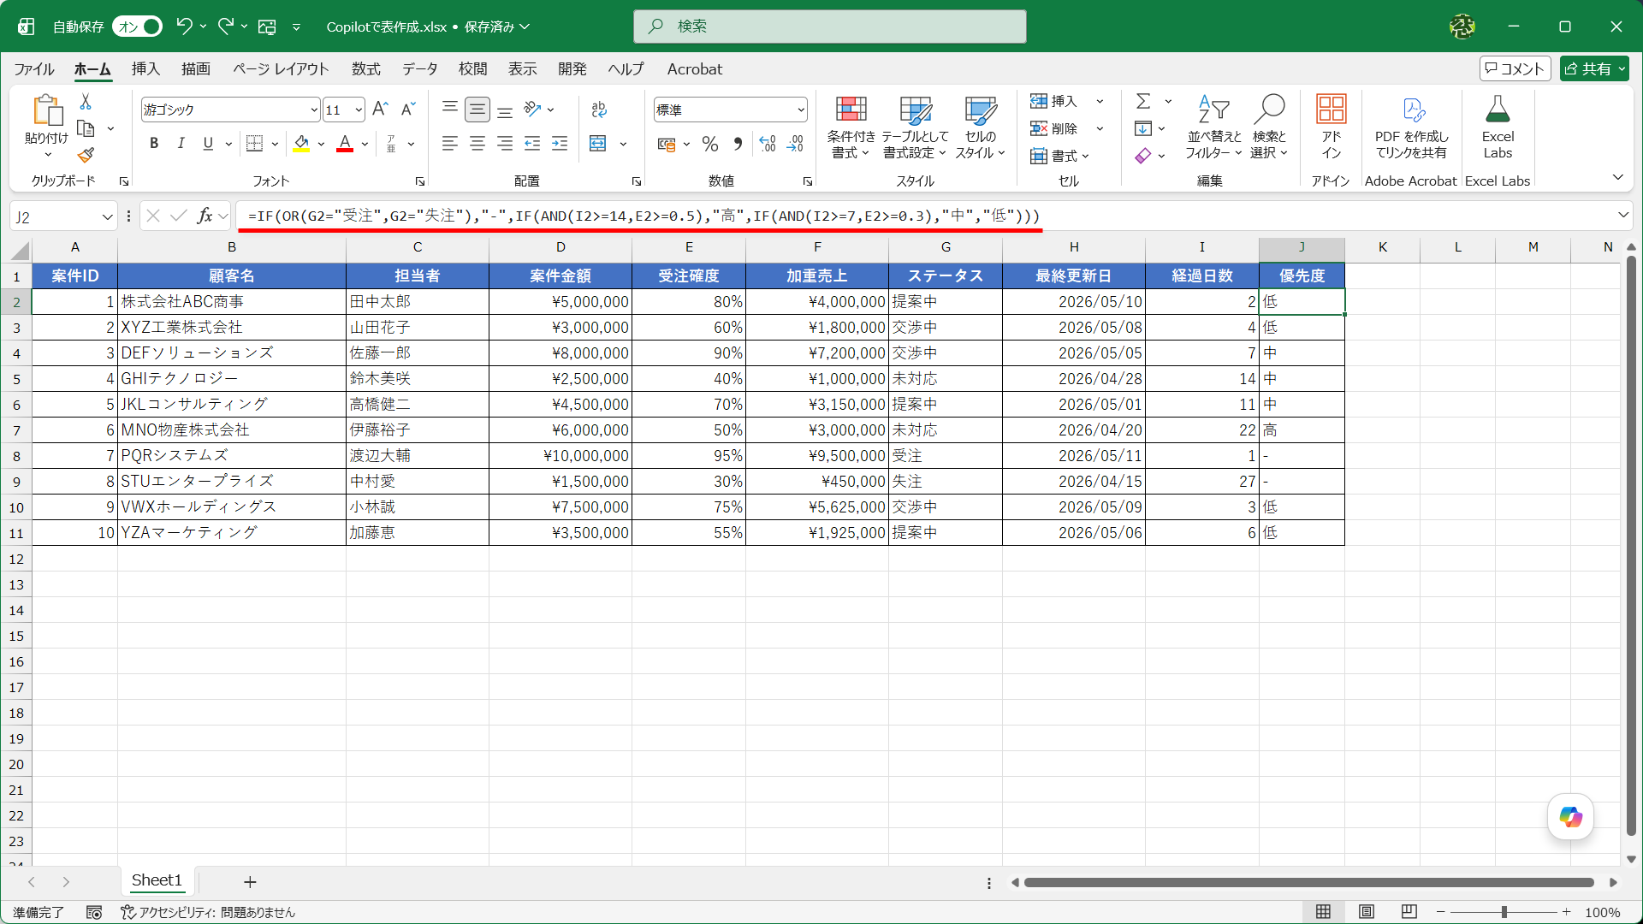Click the zoom slider handle
Image resolution: width=1643 pixels, height=924 pixels.
[1504, 912]
